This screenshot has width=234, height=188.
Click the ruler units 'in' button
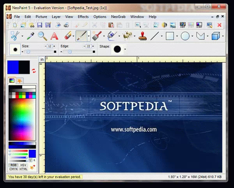(x=42, y=59)
